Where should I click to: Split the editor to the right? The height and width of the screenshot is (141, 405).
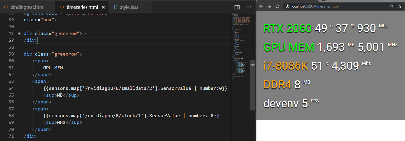pos(237,7)
